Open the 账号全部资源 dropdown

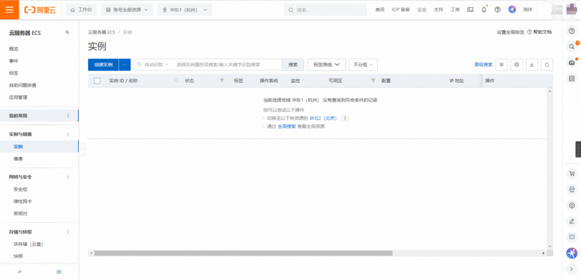click(127, 10)
